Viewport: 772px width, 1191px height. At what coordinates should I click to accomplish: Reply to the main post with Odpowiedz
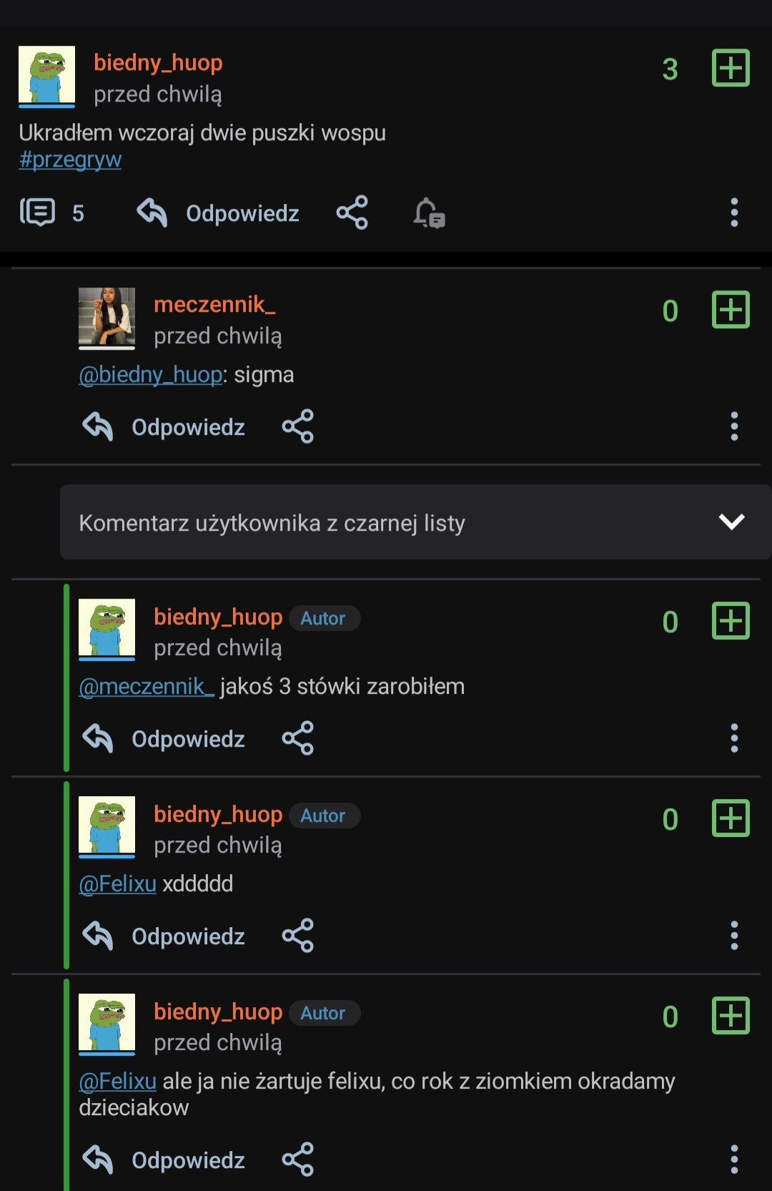[219, 213]
